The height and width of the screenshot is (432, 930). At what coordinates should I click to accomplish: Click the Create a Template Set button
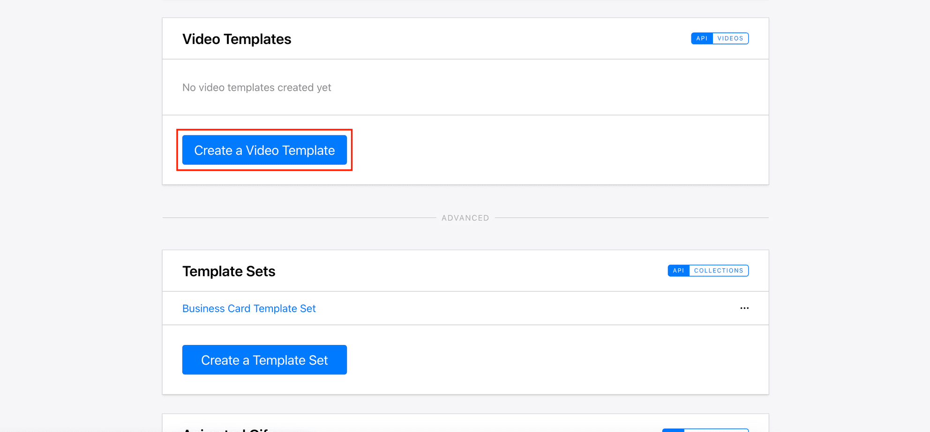(264, 359)
